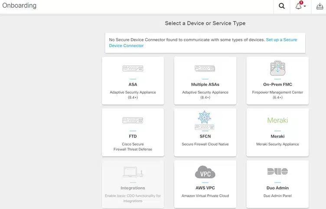This screenshot has width=326, height=209.
Task: Choose the AWS VPC card title
Action: pos(205,188)
